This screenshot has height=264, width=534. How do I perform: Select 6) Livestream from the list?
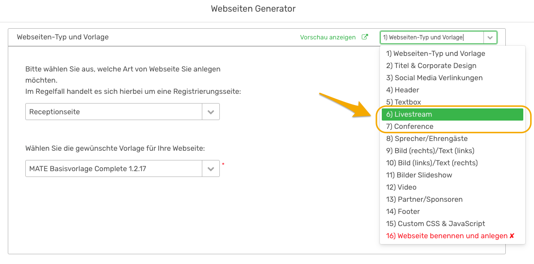coord(452,114)
